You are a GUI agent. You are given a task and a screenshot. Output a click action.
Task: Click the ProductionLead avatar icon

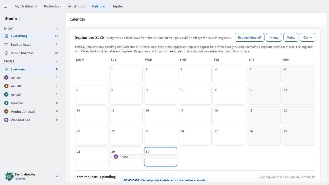click(6, 112)
